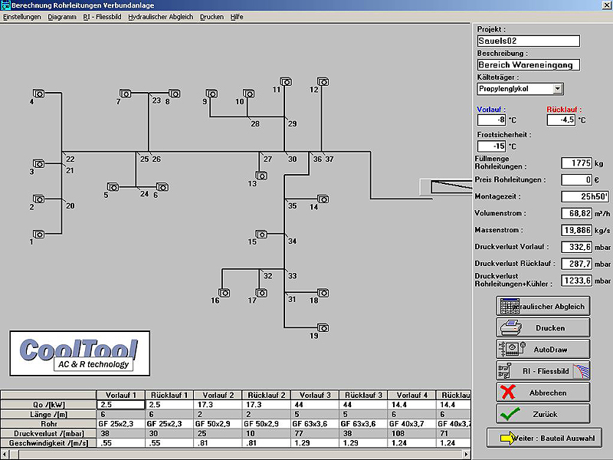Click cooler unit icon number 4

click(38, 94)
